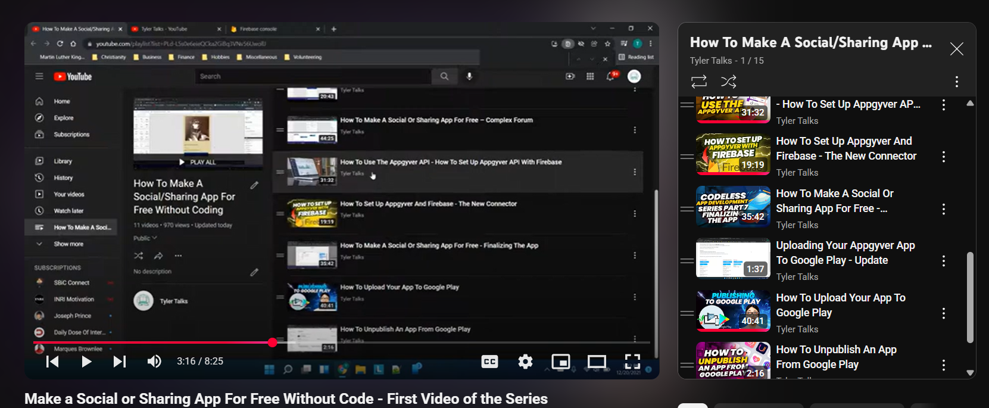Toggle loop playlist
The height and width of the screenshot is (408, 989).
pyautogui.click(x=699, y=81)
